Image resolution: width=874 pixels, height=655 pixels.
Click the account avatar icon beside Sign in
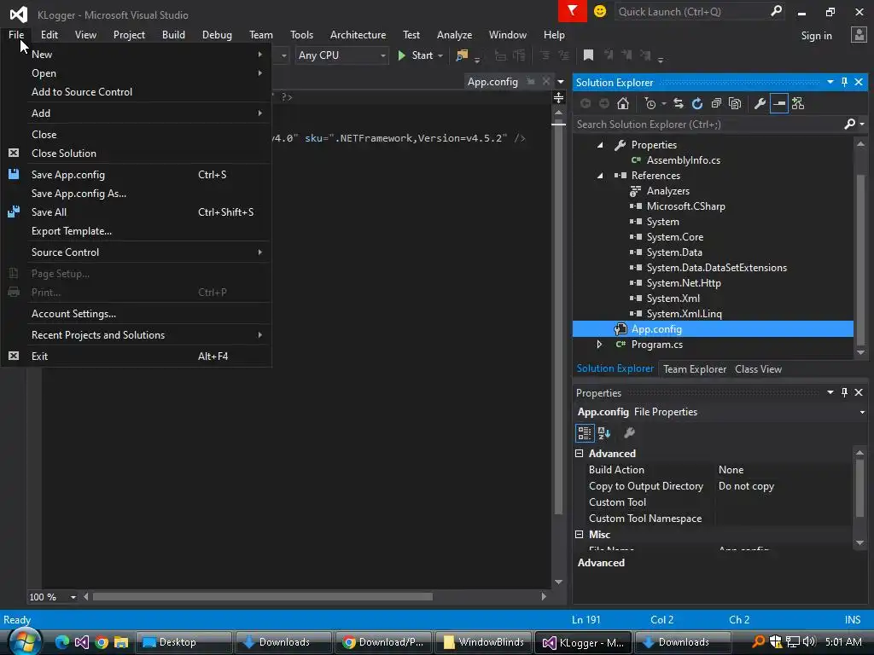coord(859,35)
